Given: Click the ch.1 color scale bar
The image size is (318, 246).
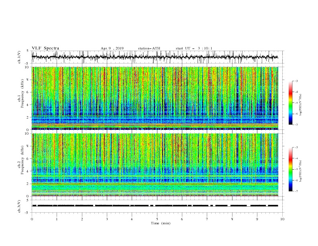Looking at the screenshot, I should [x=290, y=103].
